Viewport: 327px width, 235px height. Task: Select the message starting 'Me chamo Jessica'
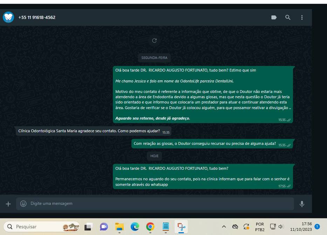(x=174, y=81)
